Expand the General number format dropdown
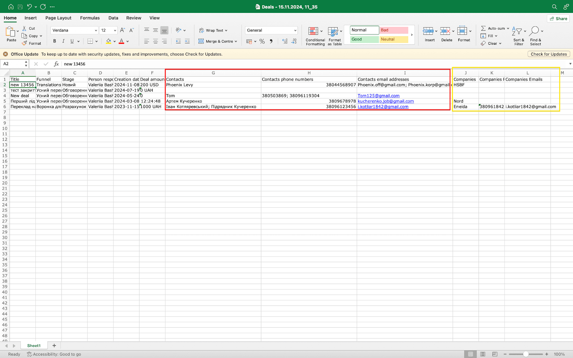This screenshot has width=573, height=358. pos(295,30)
